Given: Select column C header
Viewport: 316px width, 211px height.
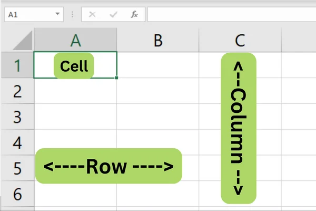Looking at the screenshot, I should [240, 40].
